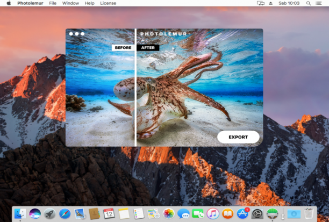Open the Window menu
329x222 pixels.
point(70,3)
